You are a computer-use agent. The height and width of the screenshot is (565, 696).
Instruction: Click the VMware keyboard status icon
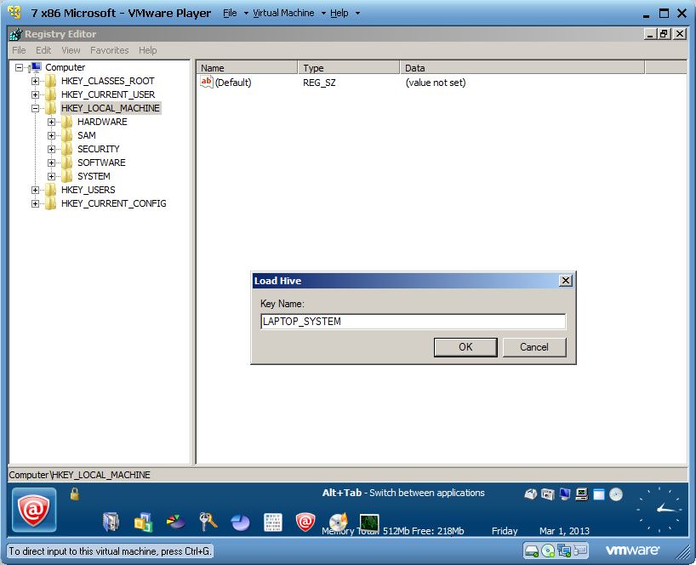point(580,551)
